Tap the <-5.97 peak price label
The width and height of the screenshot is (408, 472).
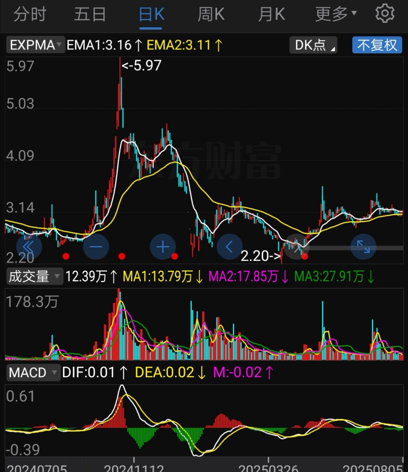tap(142, 66)
